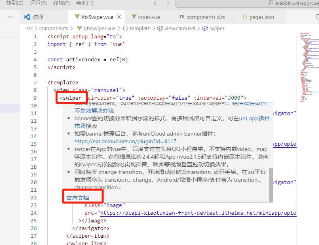Screen dimensions: 319x245
Task: Click the </swiper-item> tag on line 27
Action: click(88, 236)
